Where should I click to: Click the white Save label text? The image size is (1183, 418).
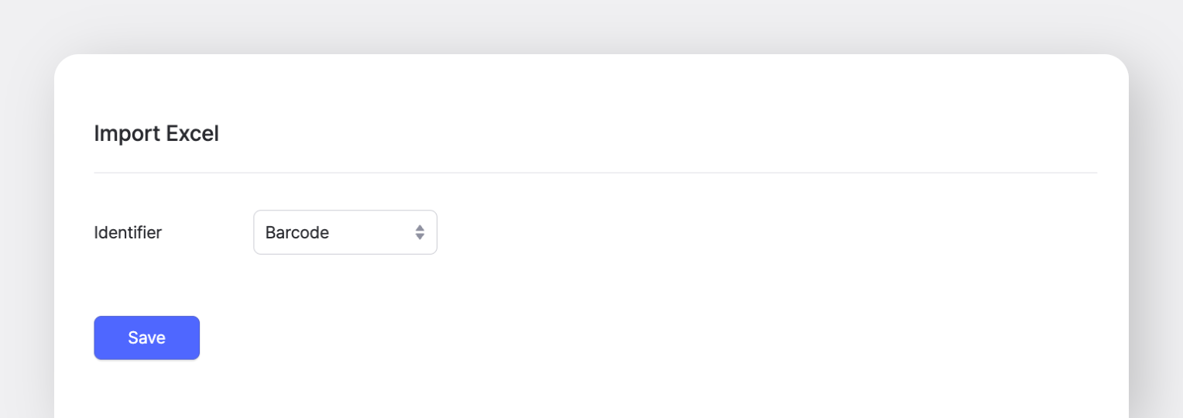146,337
